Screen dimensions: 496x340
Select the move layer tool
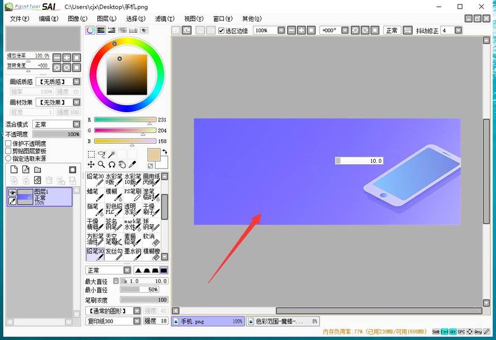tap(91, 165)
